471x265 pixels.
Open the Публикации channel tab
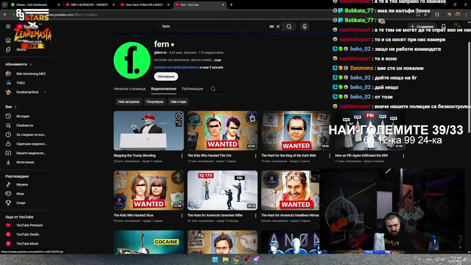pos(192,89)
